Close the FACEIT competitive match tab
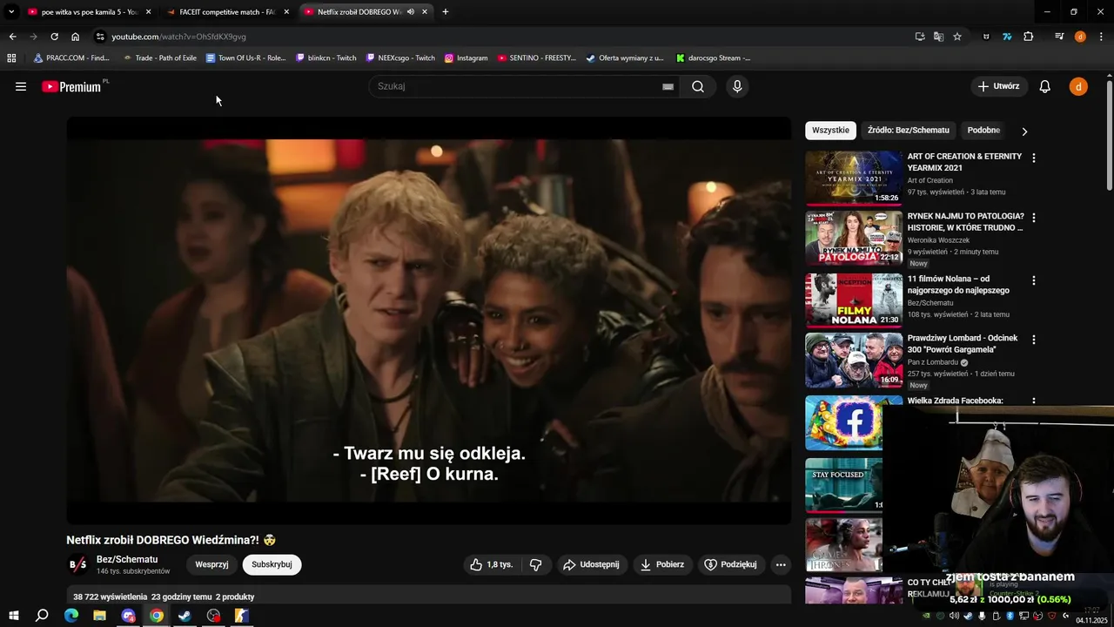Image resolution: width=1114 pixels, height=627 pixels. [286, 12]
